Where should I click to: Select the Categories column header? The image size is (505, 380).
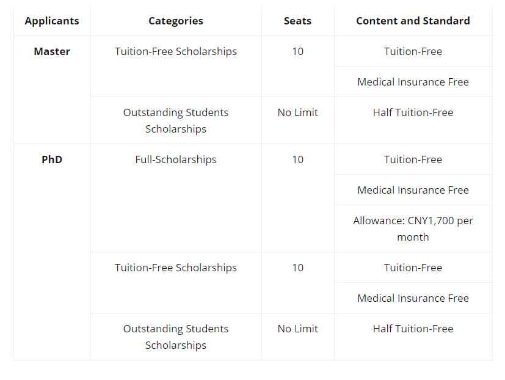point(176,21)
